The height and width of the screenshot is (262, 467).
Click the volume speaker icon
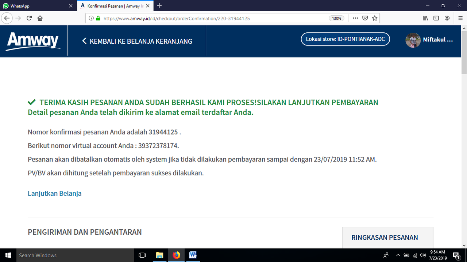(x=423, y=255)
